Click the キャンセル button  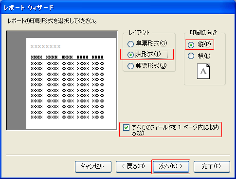93,166
